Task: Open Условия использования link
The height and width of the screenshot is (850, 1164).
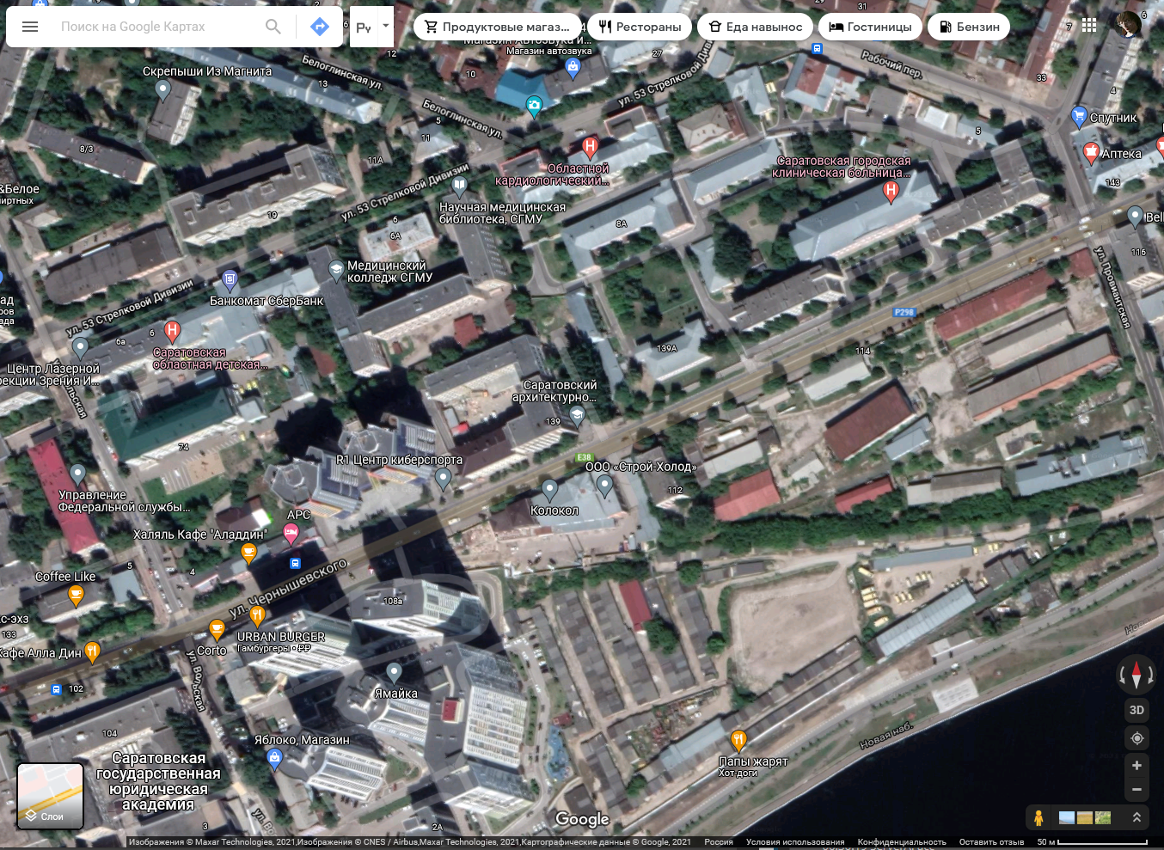Action: [795, 842]
